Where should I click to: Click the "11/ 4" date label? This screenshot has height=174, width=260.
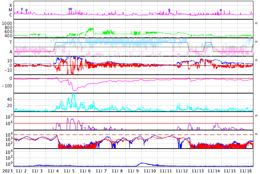53,171
